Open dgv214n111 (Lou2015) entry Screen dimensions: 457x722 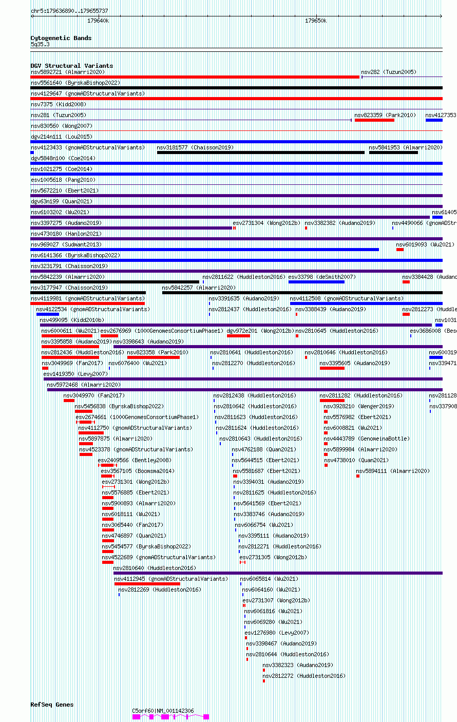(62, 137)
